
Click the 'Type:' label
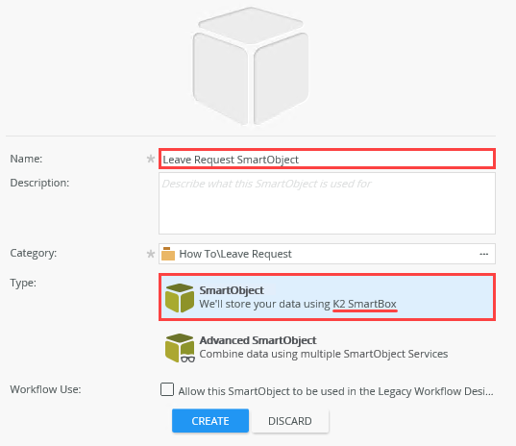[23, 283]
